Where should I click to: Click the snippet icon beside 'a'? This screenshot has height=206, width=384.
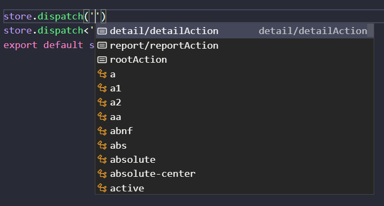pos(102,74)
